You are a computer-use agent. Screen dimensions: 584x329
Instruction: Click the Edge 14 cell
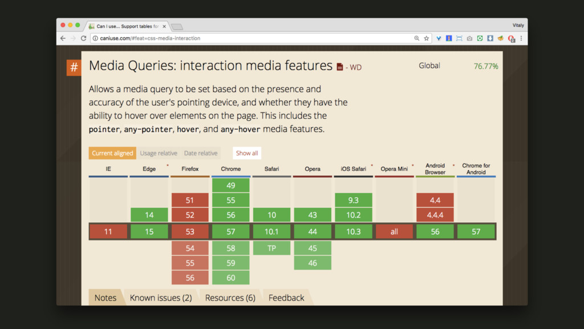pos(149,215)
